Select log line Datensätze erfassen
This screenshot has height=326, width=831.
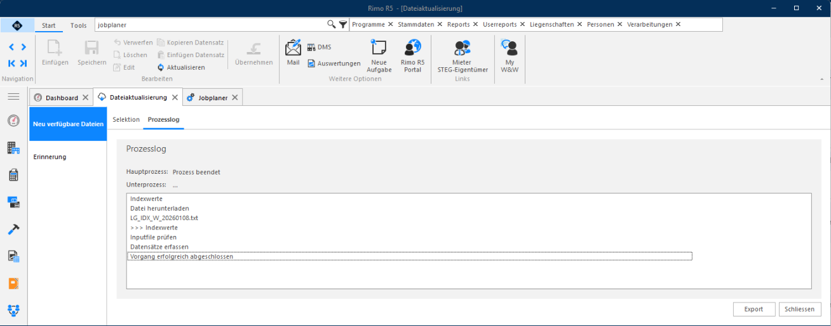coord(159,246)
